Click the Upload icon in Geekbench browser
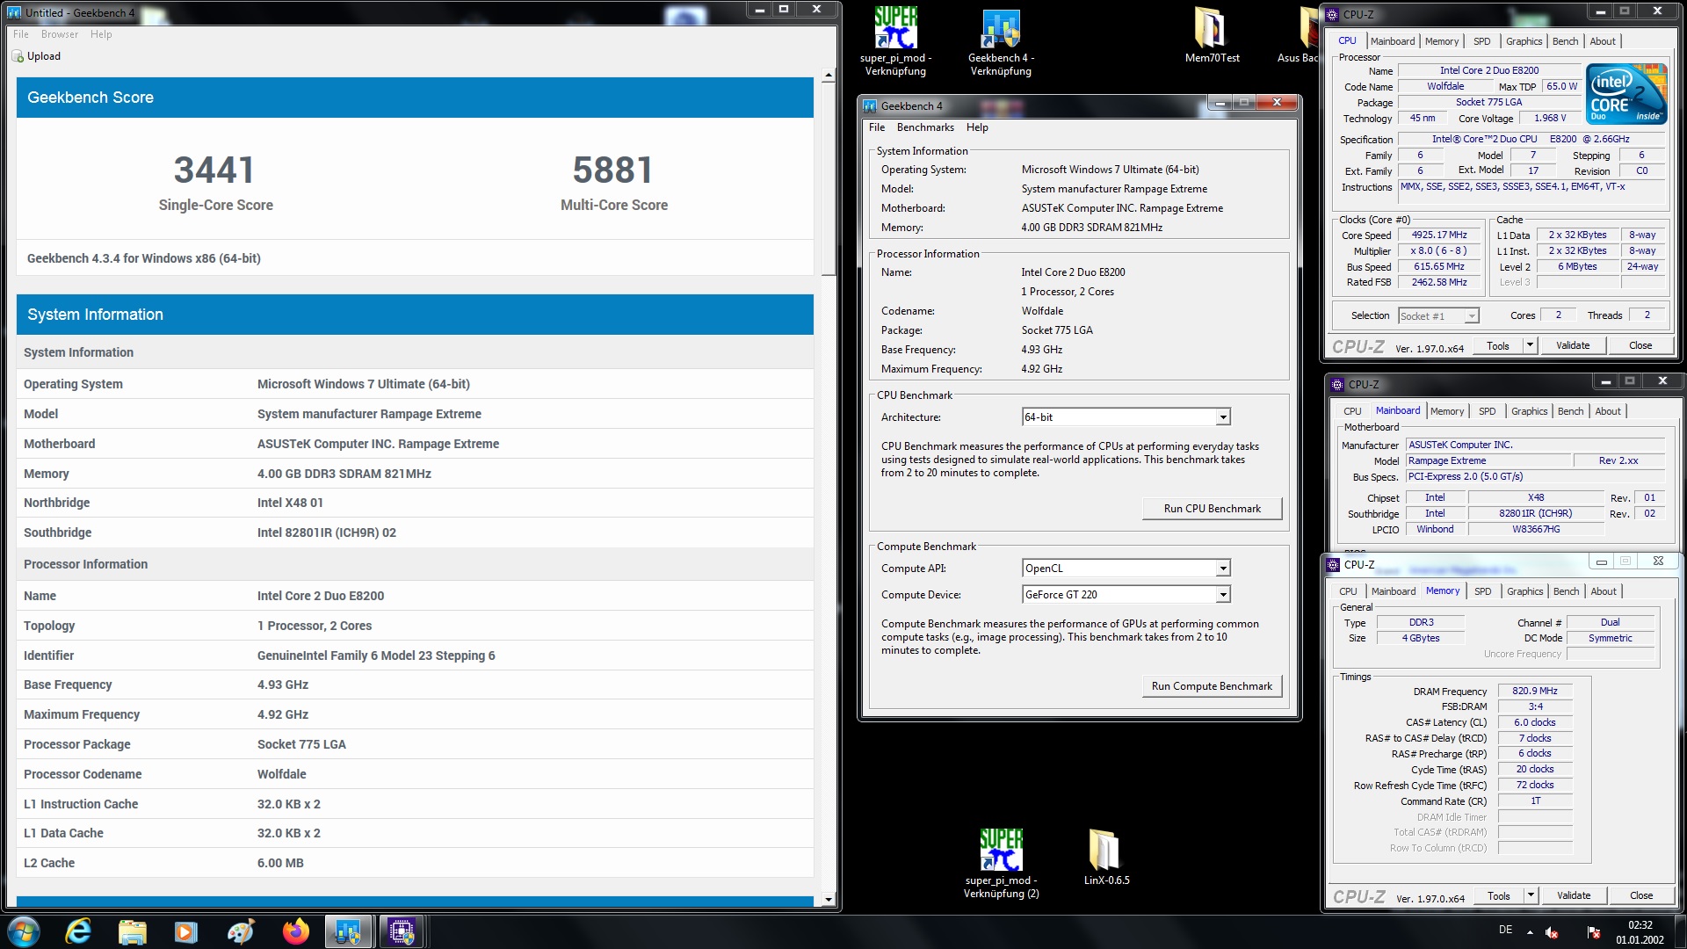Image resolution: width=1687 pixels, height=949 pixels. point(18,56)
